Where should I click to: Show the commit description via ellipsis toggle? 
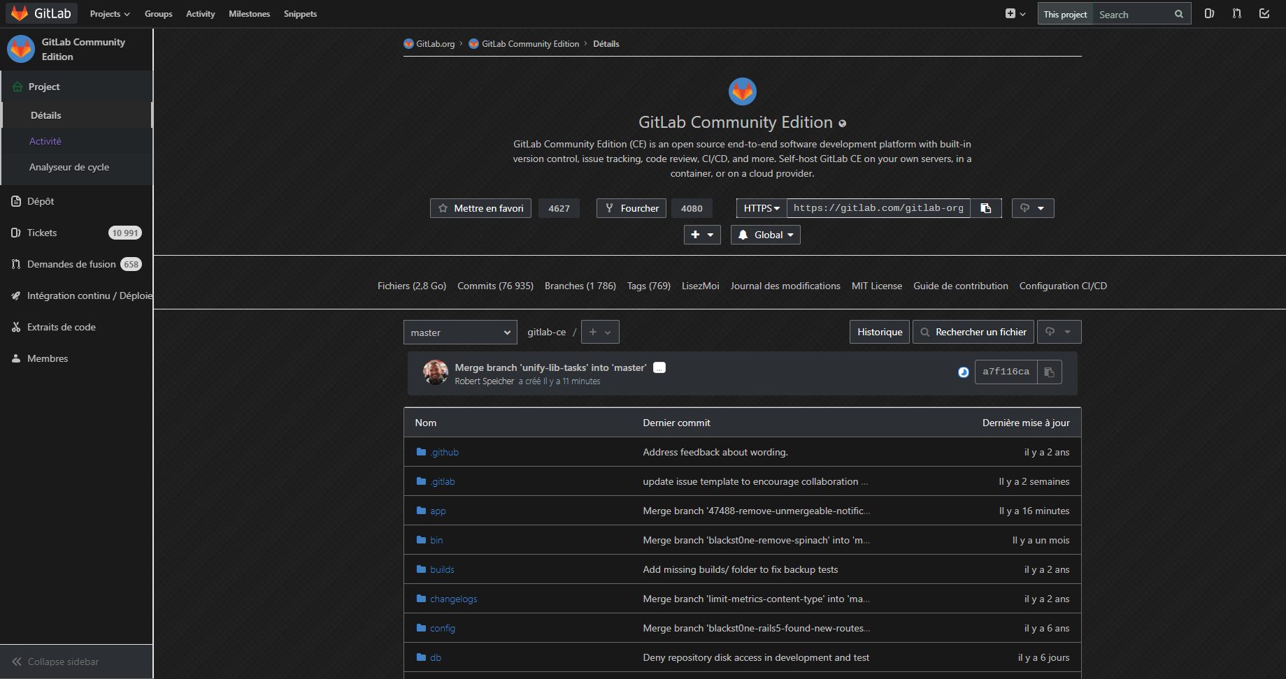click(659, 367)
